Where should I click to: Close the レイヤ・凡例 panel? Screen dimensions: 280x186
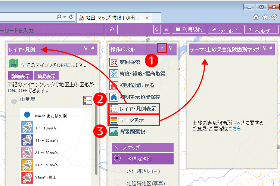pyautogui.click(x=93, y=48)
